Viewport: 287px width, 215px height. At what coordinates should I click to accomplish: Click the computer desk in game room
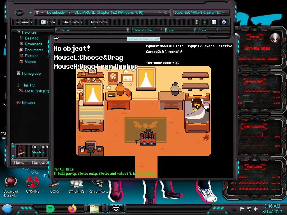pyautogui.click(x=91, y=148)
